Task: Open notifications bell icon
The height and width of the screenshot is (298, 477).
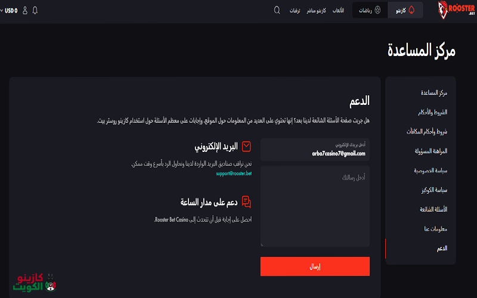Action: [x=35, y=10]
